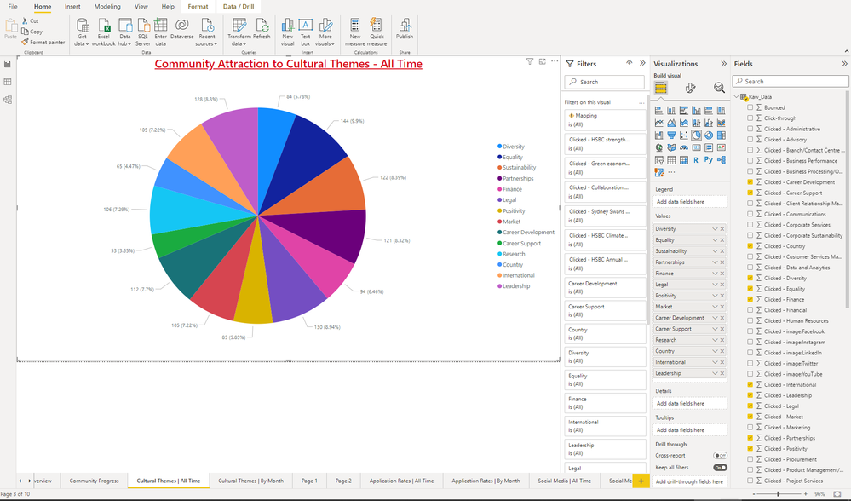Click the chart title link text
This screenshot has width=851, height=501.
[x=288, y=64]
